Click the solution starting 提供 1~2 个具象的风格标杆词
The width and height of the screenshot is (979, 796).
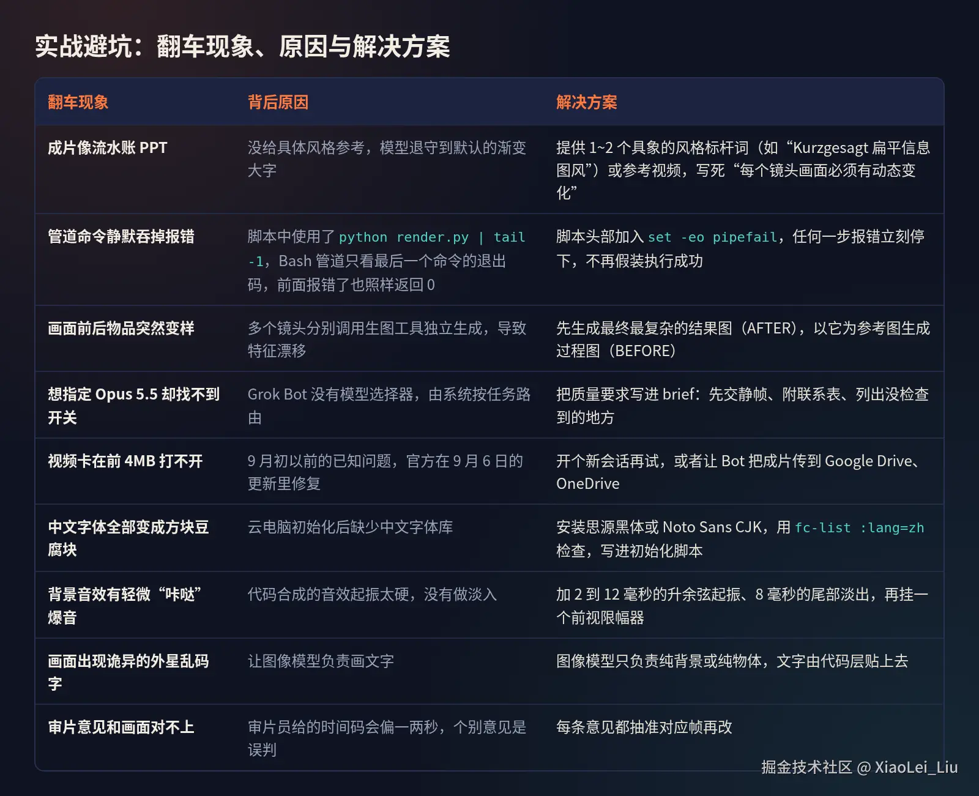pyautogui.click(x=743, y=170)
